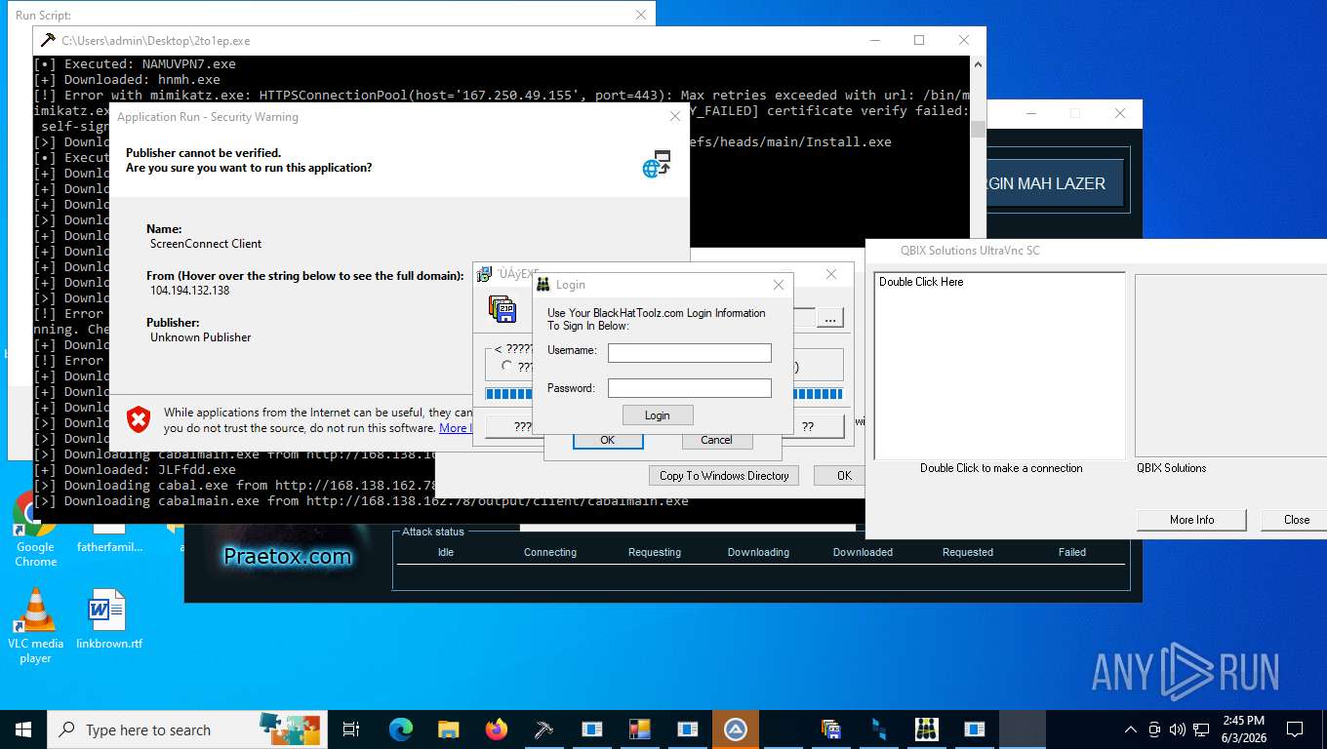Click the Password input field
This screenshot has width=1327, height=749.
pyautogui.click(x=690, y=388)
